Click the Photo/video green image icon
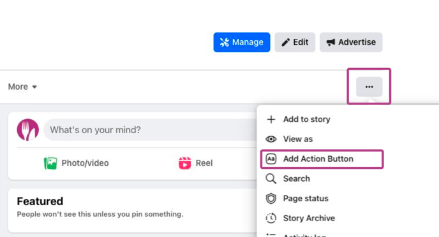This screenshot has width=439, height=237. coord(50,163)
